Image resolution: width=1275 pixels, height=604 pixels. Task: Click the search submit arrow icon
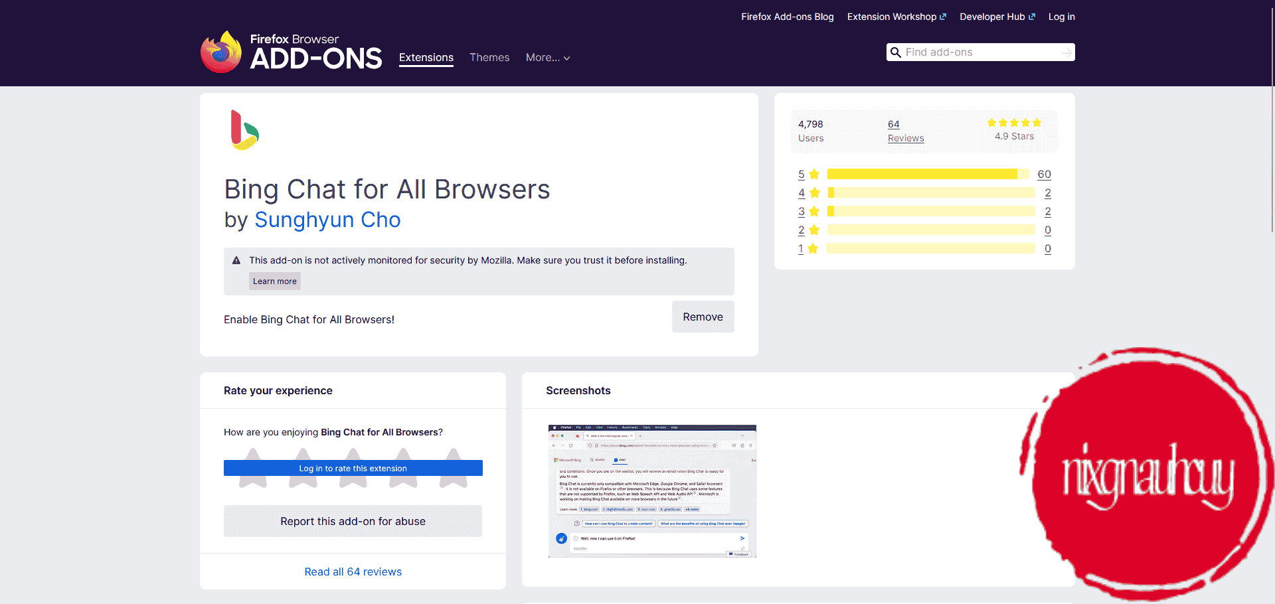tap(1066, 52)
